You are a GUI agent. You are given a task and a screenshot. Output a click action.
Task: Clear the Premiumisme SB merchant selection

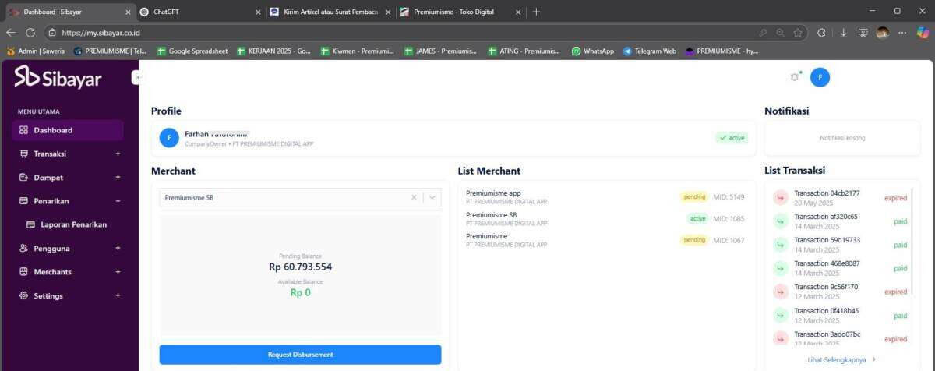point(414,197)
